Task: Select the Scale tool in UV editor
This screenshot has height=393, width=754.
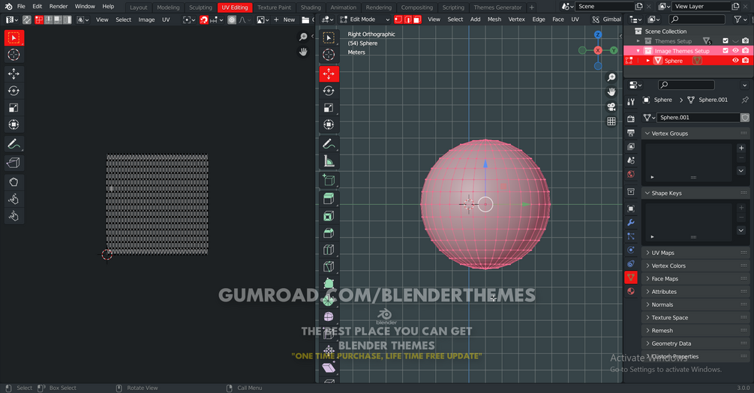Action: 14,107
